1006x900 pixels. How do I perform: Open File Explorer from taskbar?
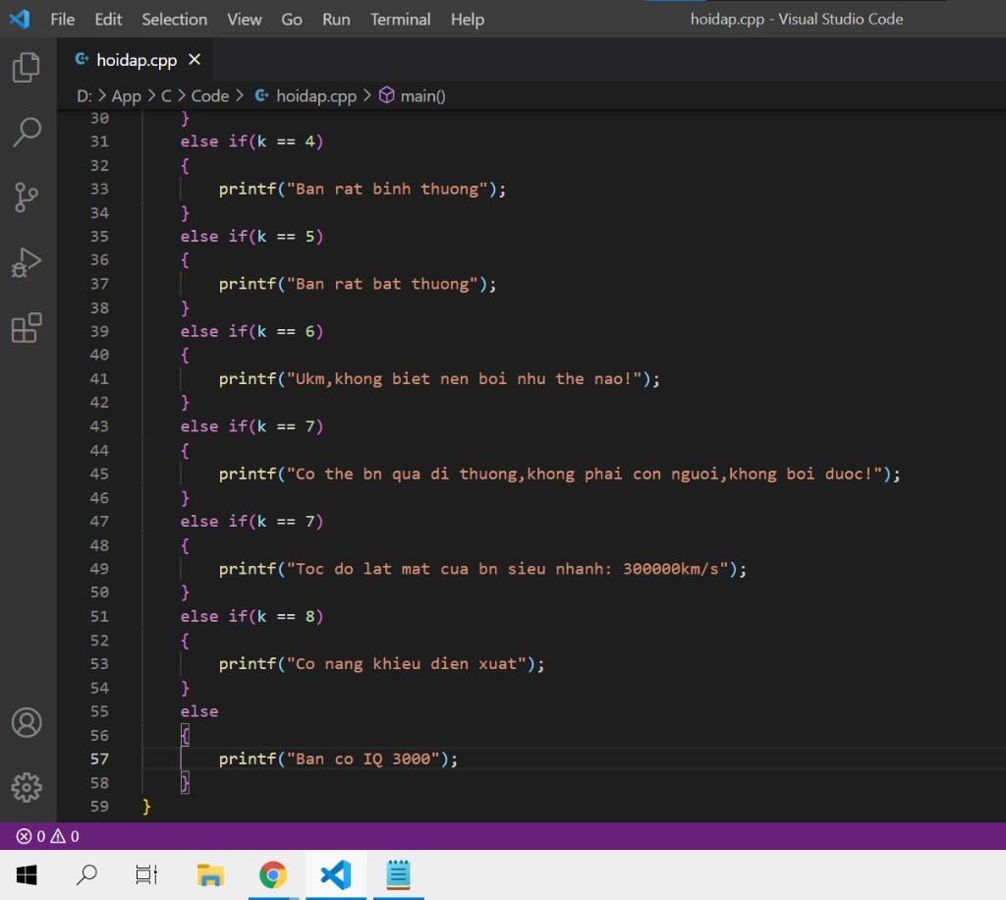210,875
